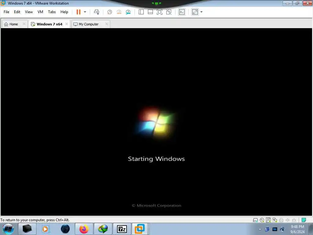Close the Home tab
Screen dimensions: 313x235
tap(24, 24)
